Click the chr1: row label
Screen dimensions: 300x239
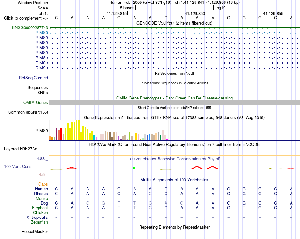click(x=43, y=13)
